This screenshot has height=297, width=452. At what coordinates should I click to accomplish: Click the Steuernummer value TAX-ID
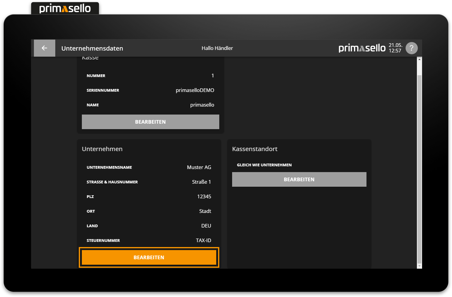pos(203,240)
